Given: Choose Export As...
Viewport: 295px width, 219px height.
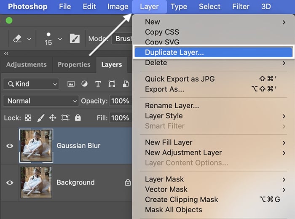Looking at the screenshot, I should [213, 89].
